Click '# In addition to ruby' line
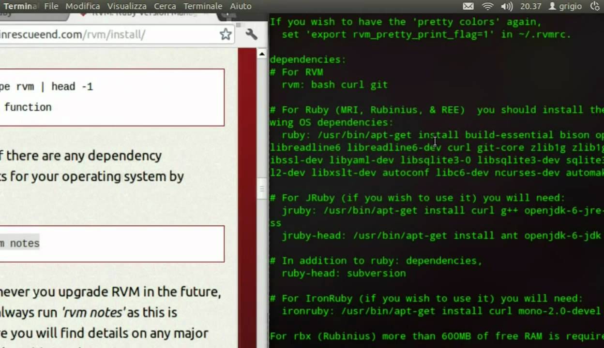 376,261
